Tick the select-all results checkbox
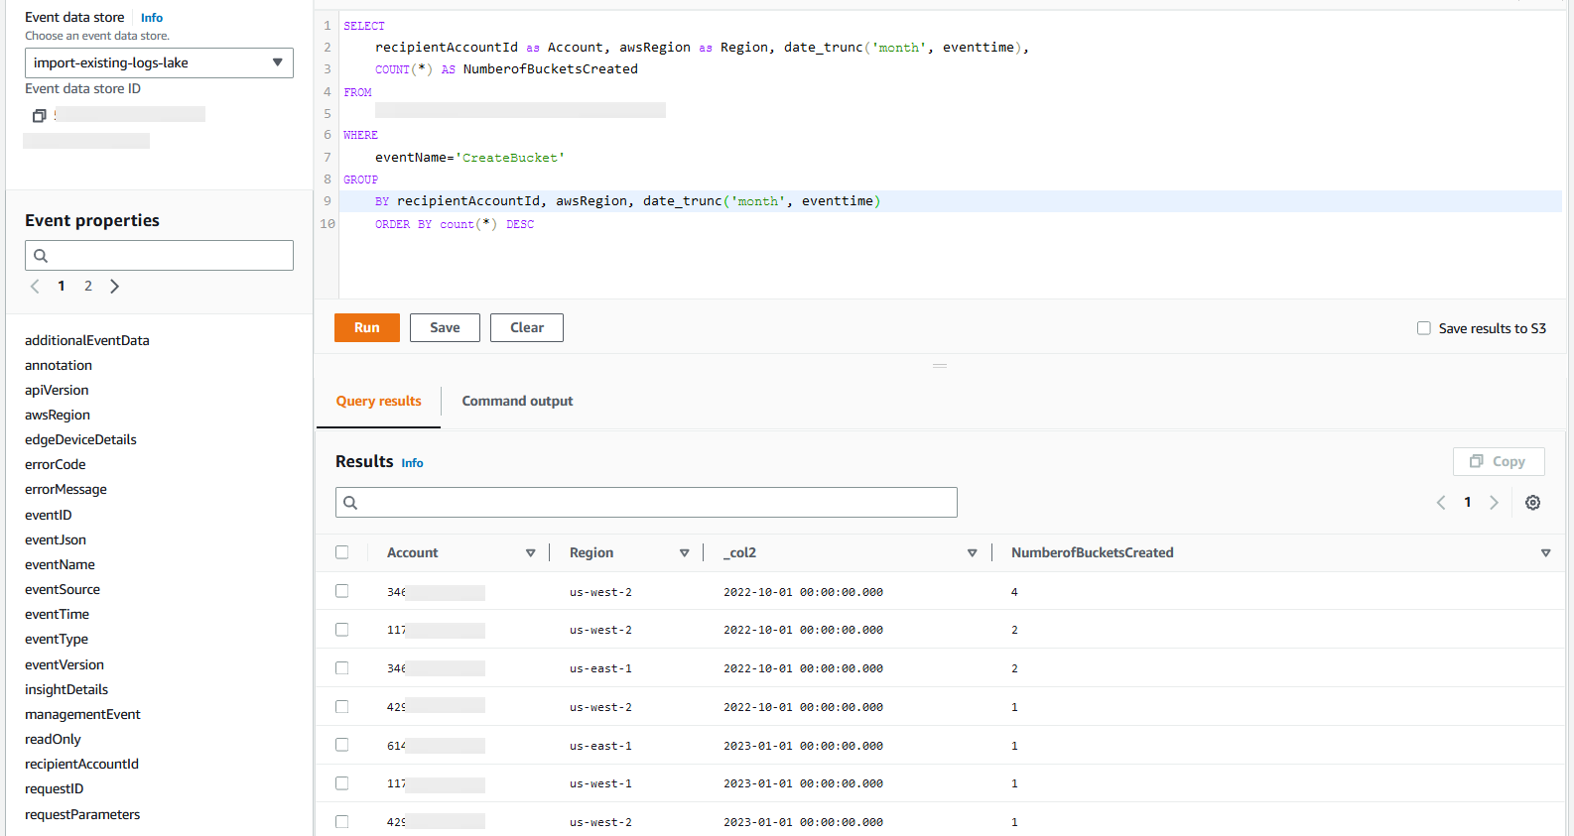 point(342,552)
